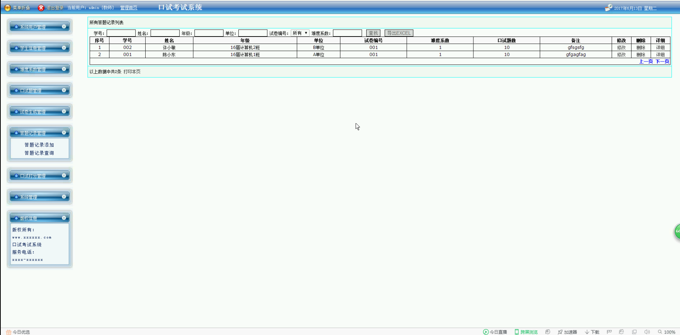Click the name cell 许小敏
Image resolution: width=680 pixels, height=335 pixels.
coord(169,48)
